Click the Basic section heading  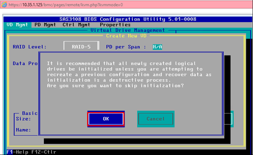[30, 113]
